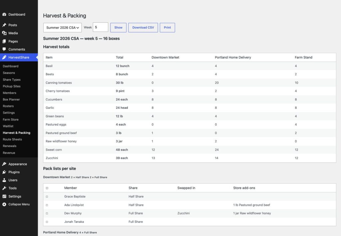The image size is (341, 236).
Task: Go to Pickup Sites submenu item
Action: pos(12,86)
